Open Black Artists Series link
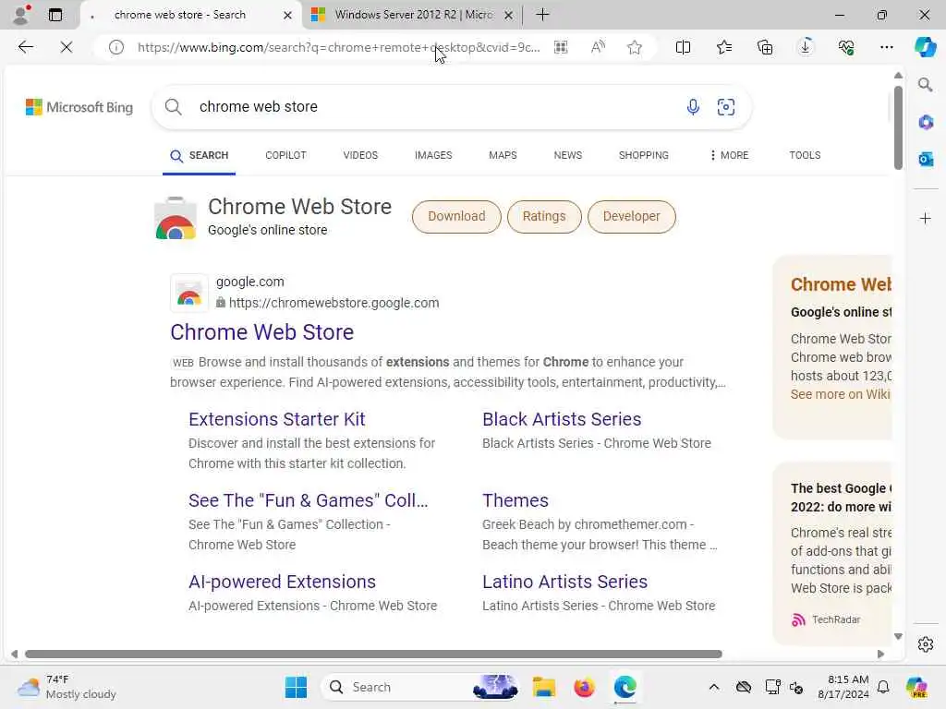Image resolution: width=946 pixels, height=709 pixels. tap(562, 419)
